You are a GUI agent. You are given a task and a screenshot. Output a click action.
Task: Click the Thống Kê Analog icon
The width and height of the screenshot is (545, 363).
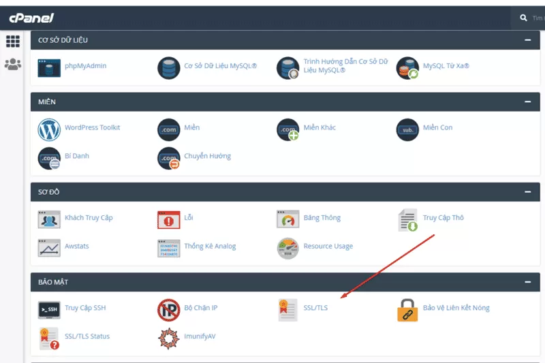tap(168, 249)
